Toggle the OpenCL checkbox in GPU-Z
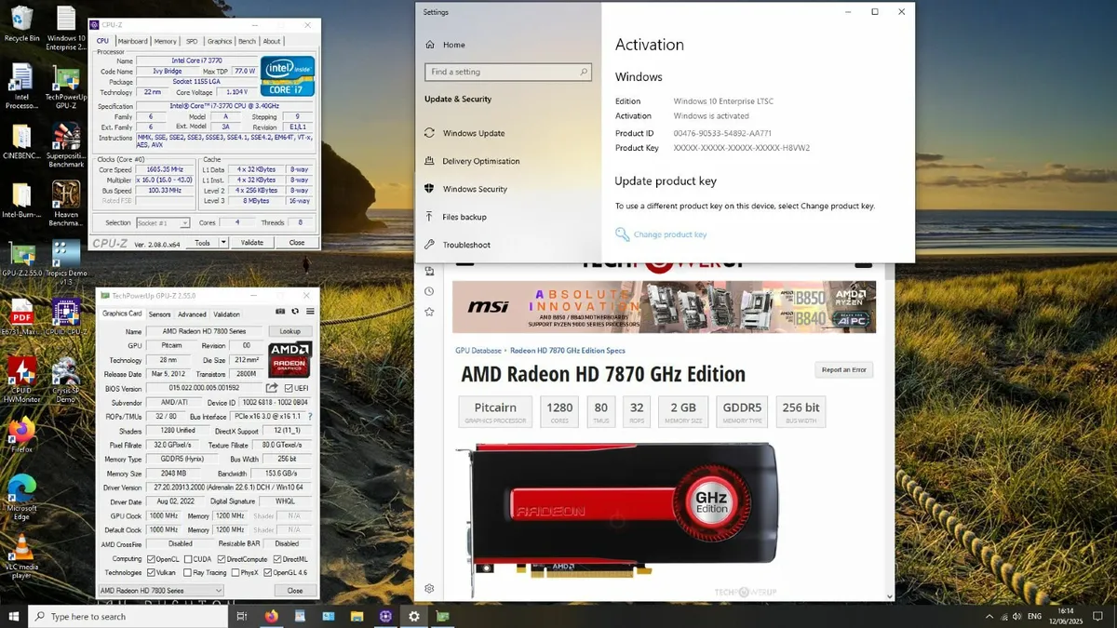The image size is (1117, 628). tap(151, 559)
